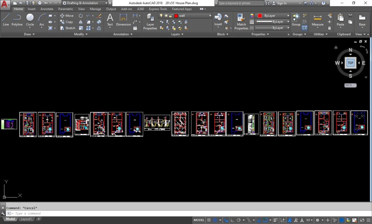
Task: Expand the Layers panel
Action: 177,34
